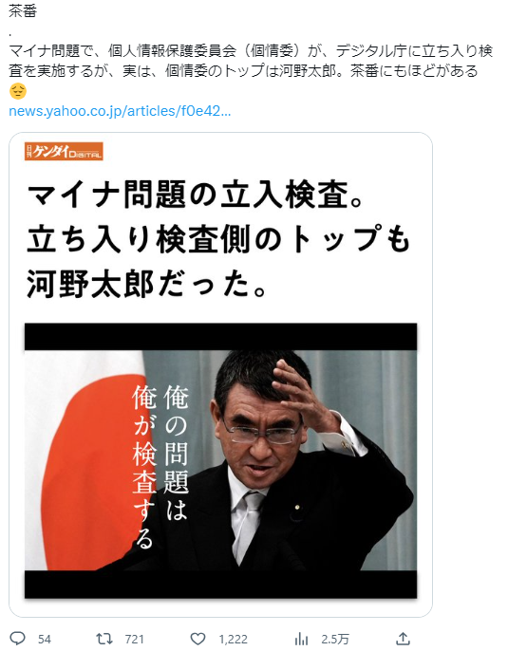Viewport: 508px width, 651px height.
Task: Click the reply speech bubble icon
Action: click(17, 638)
